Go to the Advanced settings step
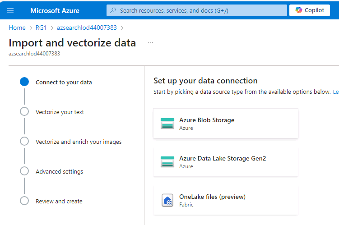The image size is (339, 225). (59, 171)
